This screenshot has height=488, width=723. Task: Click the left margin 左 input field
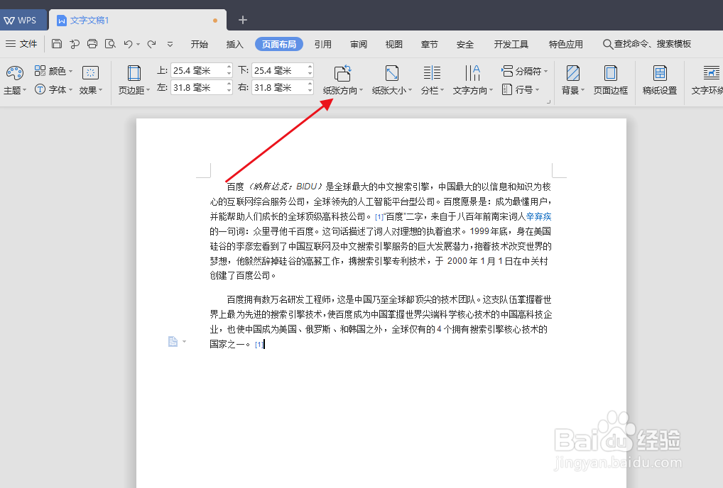pyautogui.click(x=198, y=87)
